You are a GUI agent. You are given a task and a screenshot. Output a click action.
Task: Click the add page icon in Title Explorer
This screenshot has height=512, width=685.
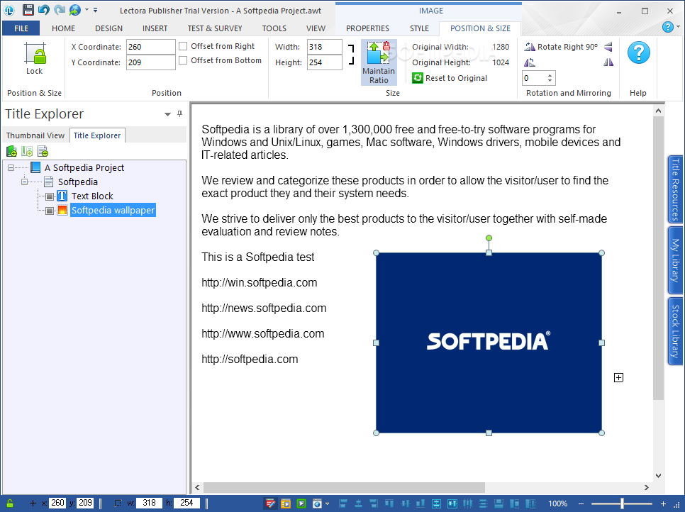point(43,152)
